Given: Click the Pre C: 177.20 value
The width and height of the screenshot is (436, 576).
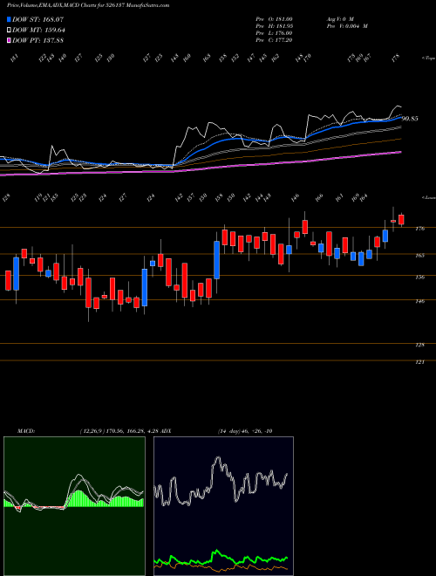Looking at the screenshot, I should click(x=274, y=40).
